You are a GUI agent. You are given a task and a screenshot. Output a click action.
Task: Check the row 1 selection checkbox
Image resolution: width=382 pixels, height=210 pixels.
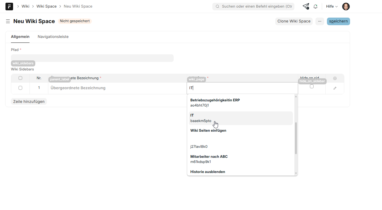click(x=20, y=88)
